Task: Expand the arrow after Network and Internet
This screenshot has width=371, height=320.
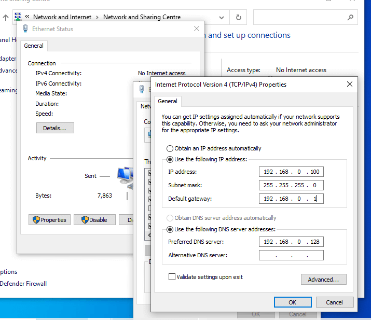Action: (97, 17)
